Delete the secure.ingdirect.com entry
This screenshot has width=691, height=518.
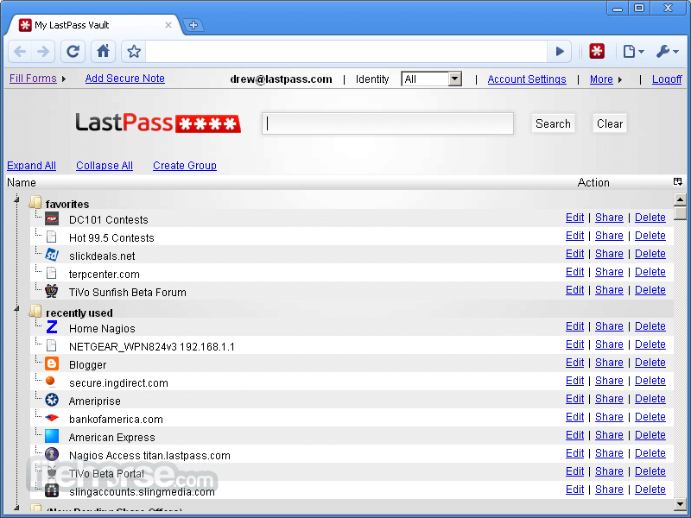coord(650,381)
